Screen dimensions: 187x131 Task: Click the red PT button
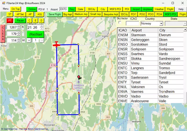click(10, 21)
